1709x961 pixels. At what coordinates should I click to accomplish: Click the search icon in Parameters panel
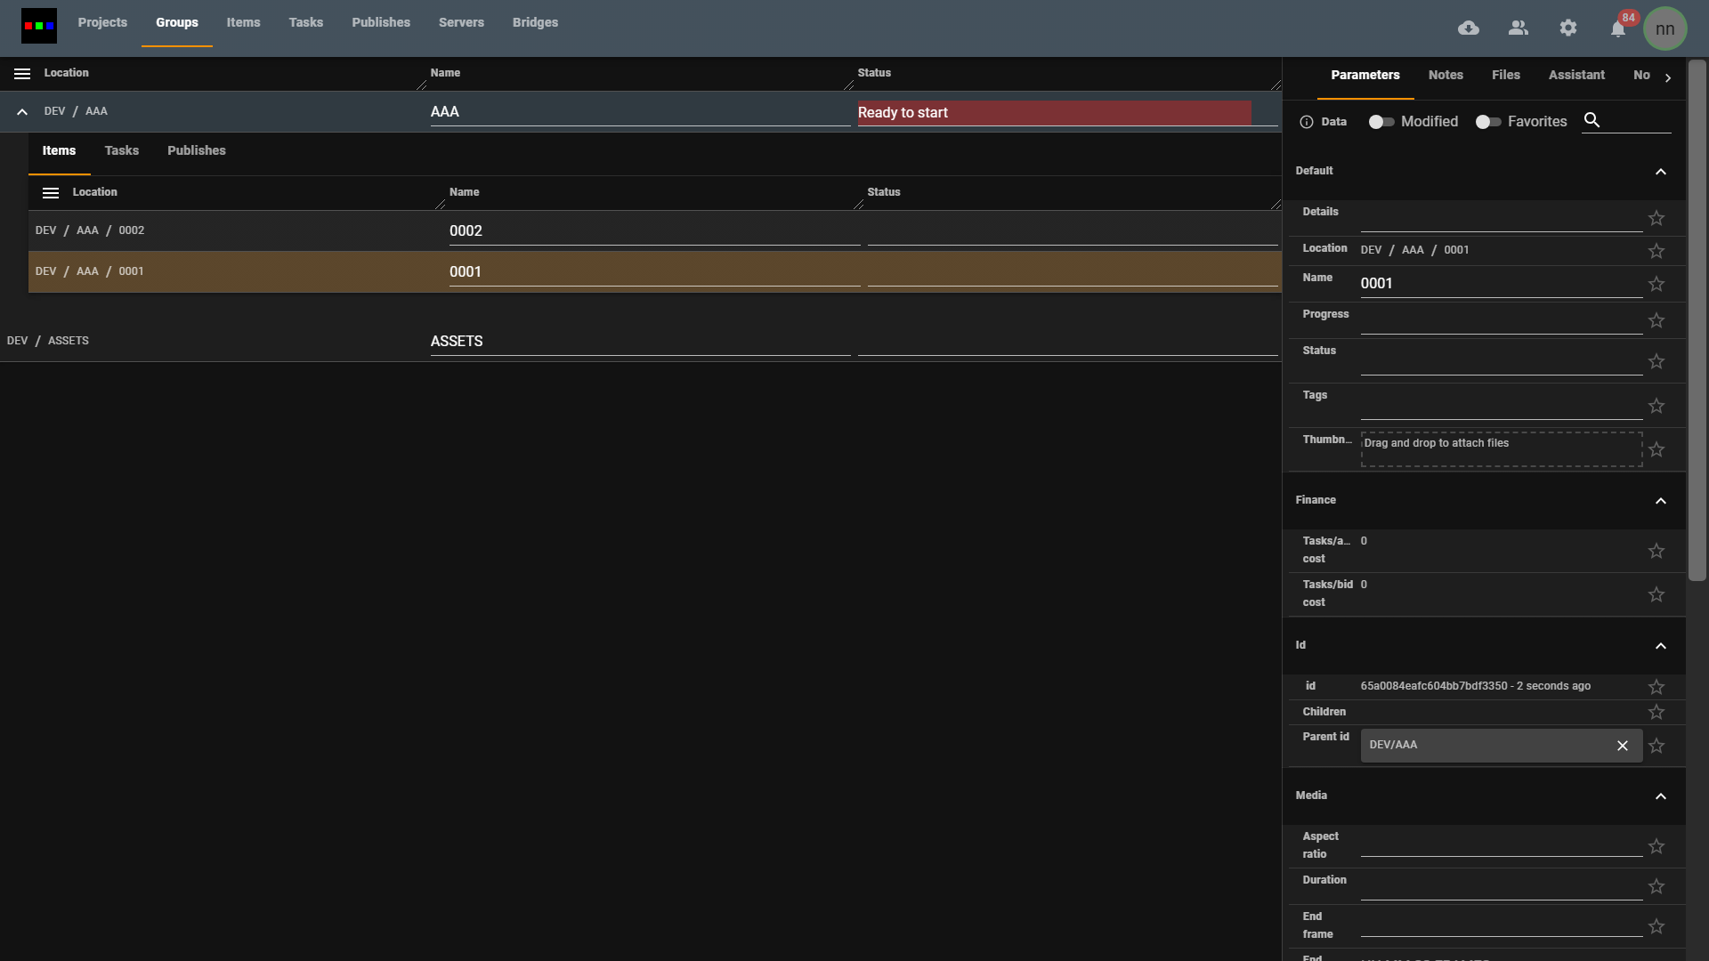coord(1593,120)
